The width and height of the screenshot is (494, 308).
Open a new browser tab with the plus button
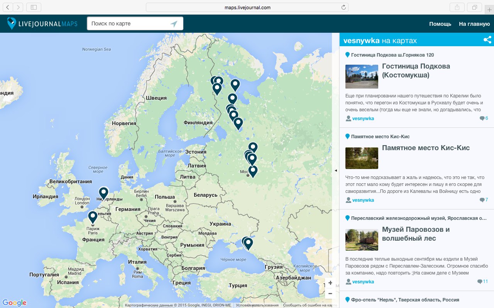489,10
